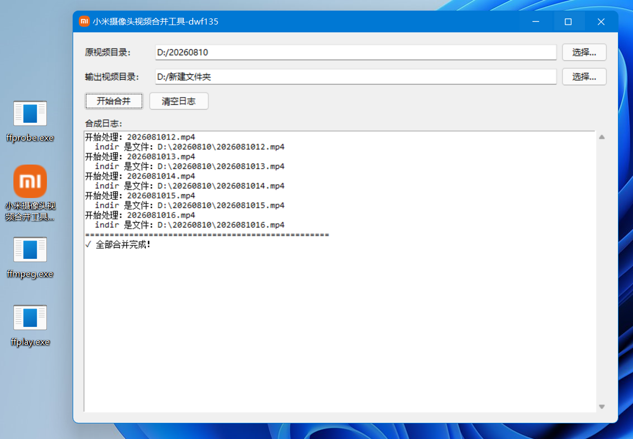Click the 全部合并完成 line in the log

[x=118, y=244]
